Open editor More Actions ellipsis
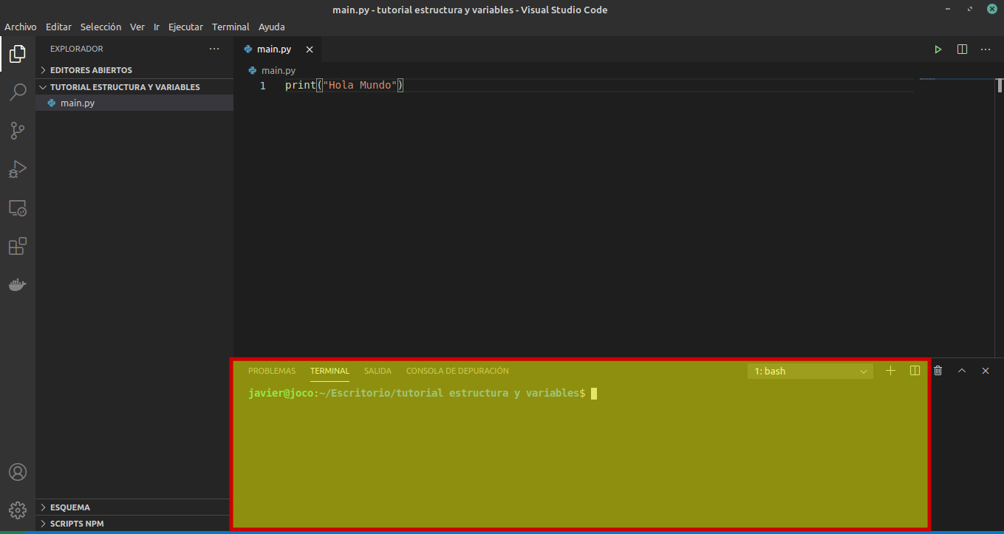The image size is (1004, 534). coord(986,49)
